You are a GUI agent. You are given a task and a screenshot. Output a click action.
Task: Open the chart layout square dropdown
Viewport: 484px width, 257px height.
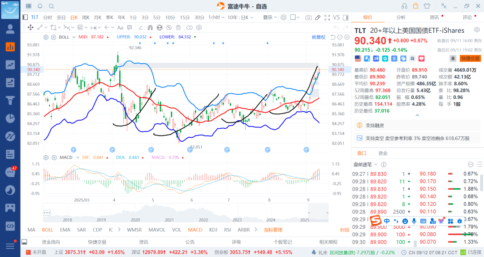pyautogui.click(x=295, y=17)
